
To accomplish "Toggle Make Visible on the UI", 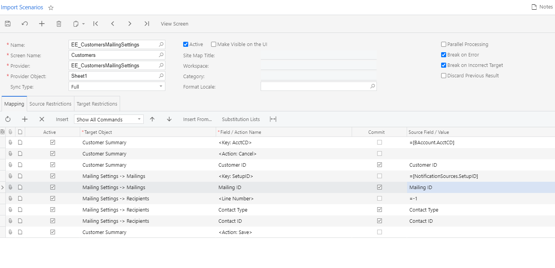I will click(x=214, y=44).
